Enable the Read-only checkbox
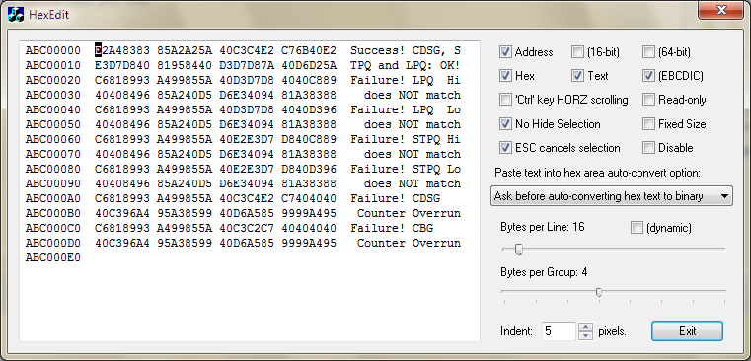Viewport: 751px width, 361px height. (x=648, y=100)
